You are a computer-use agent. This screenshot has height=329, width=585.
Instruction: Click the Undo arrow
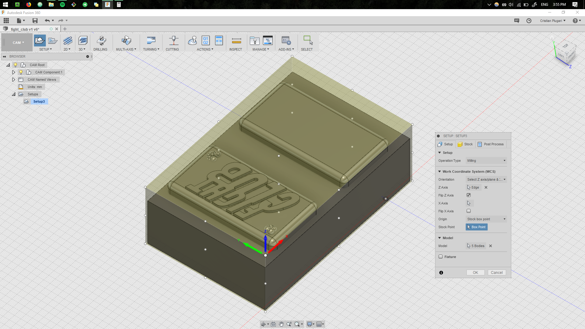click(x=47, y=21)
